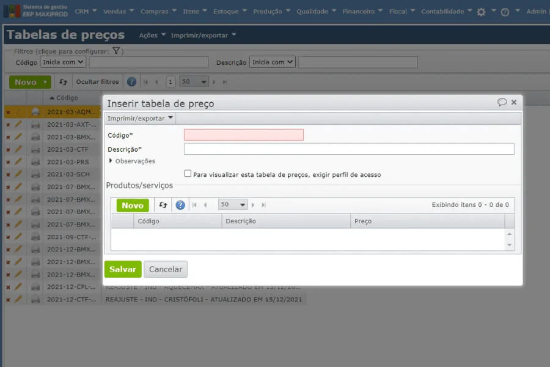The height and width of the screenshot is (367, 550).
Task: Open Imprimir/exportar dropdown inside the dialog
Action: (141, 118)
